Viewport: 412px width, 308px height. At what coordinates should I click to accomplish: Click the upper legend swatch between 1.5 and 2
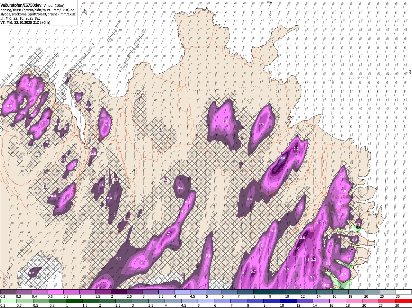point(103,292)
